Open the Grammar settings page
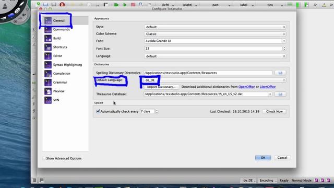This screenshot has width=334, height=188. (x=65, y=83)
